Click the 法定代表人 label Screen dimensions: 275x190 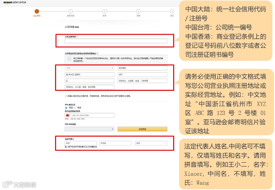click(69, 139)
